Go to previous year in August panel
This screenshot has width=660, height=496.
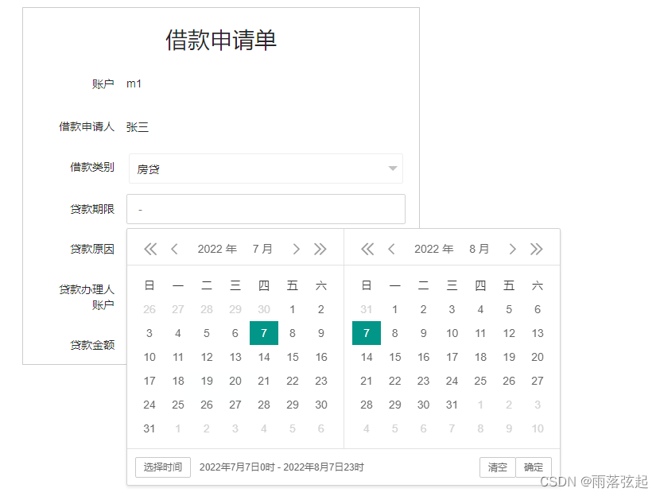pyautogui.click(x=367, y=249)
